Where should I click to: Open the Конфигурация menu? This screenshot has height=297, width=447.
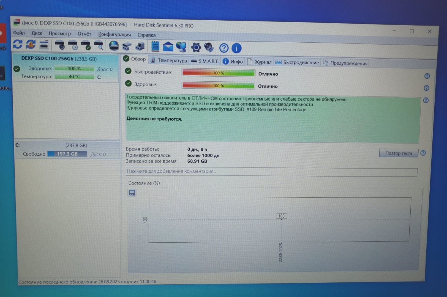[x=114, y=35]
